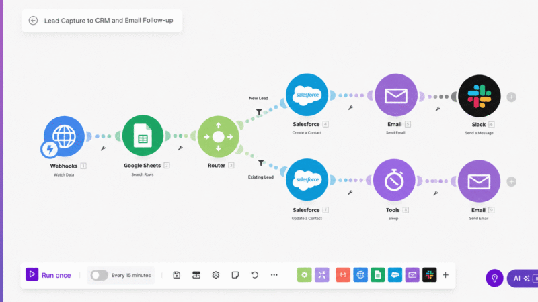Open the AI assistant button
Screen dimensions: 538x302
coord(523,279)
